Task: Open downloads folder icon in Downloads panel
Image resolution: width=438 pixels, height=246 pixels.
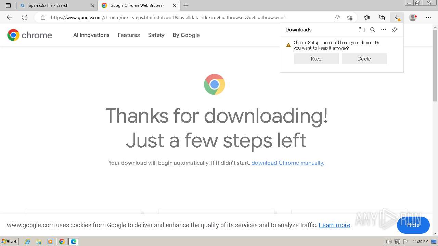Action: (362, 30)
